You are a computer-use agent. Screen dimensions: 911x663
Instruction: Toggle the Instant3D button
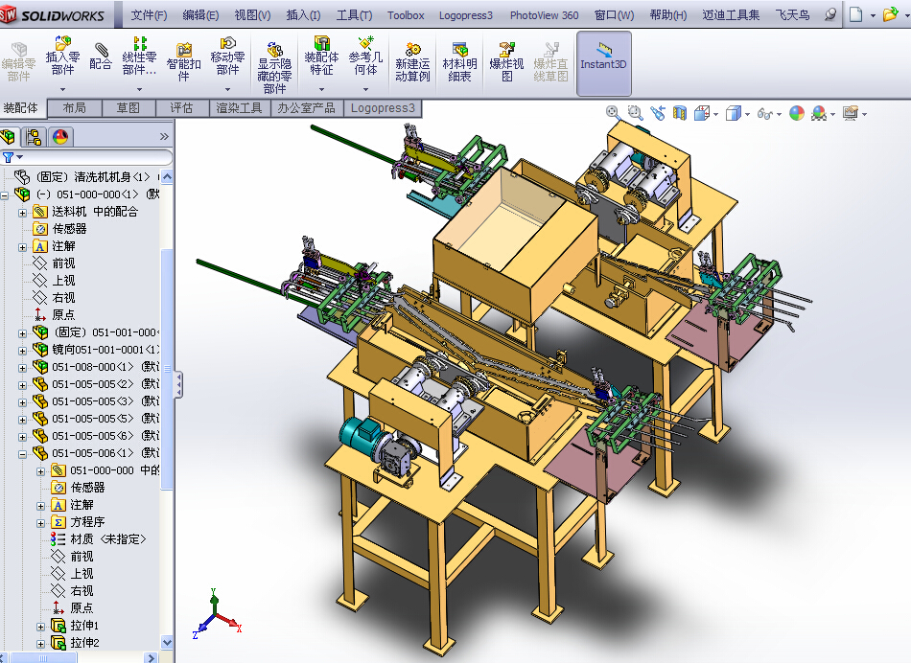coord(603,63)
